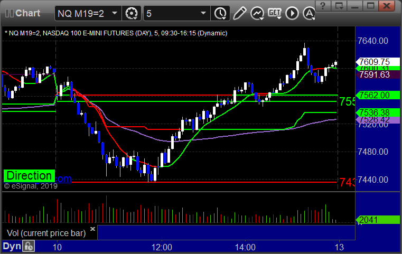
Task: Open the studies line-chart icon
Action: pos(257,13)
